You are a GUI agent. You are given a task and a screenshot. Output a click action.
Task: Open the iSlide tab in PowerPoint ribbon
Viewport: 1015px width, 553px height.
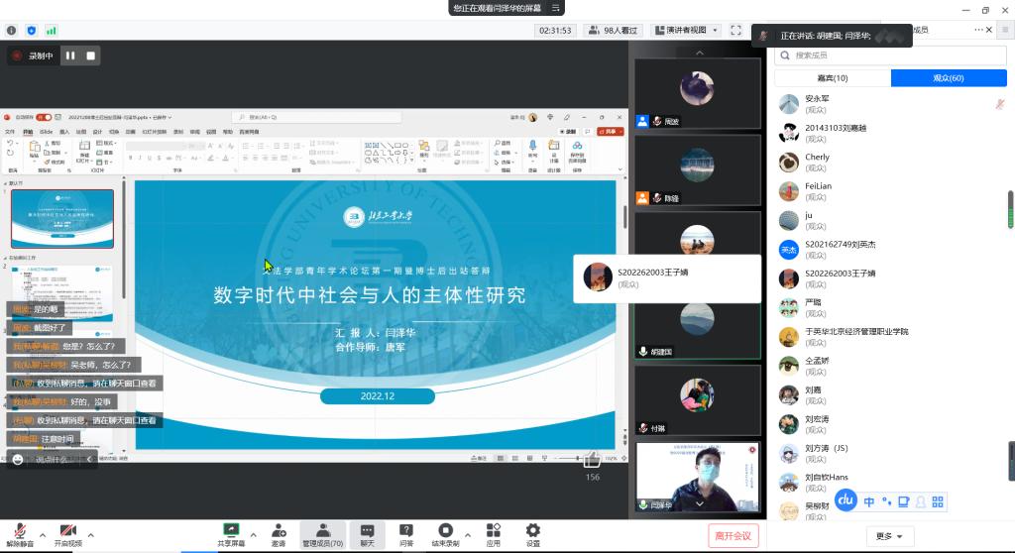(x=46, y=132)
